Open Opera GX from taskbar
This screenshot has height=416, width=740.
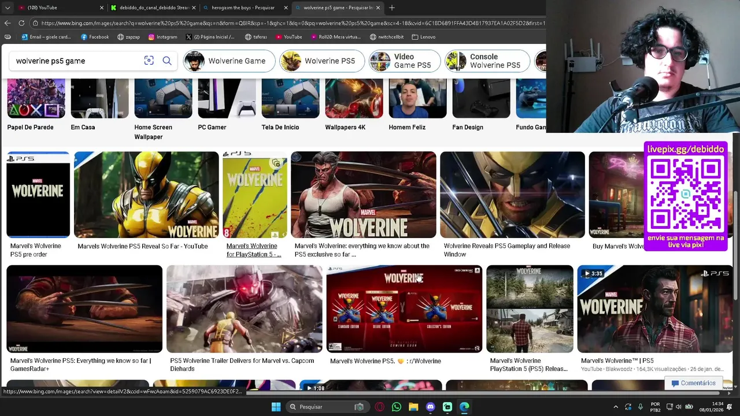click(380, 407)
